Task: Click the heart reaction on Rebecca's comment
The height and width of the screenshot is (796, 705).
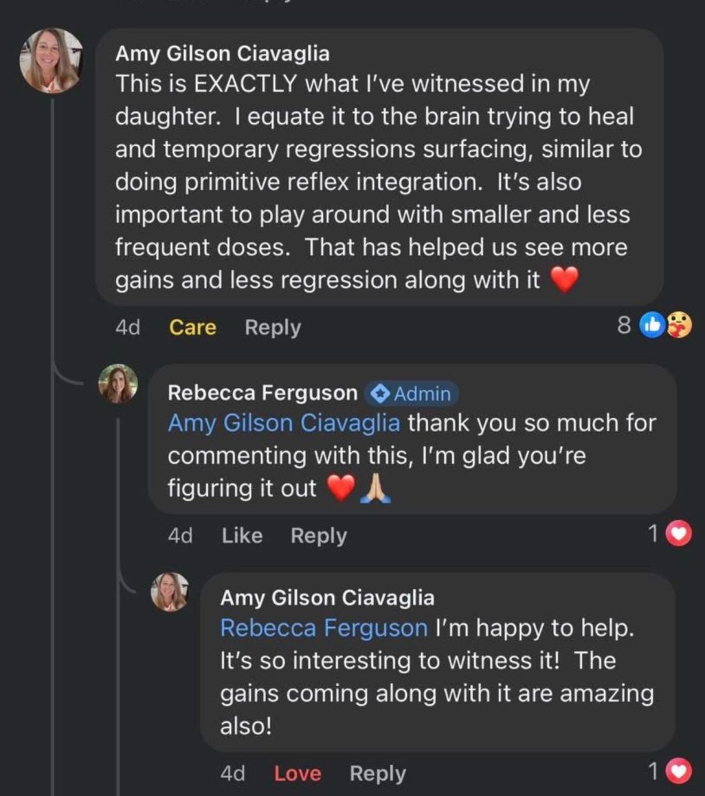Action: coord(680,534)
